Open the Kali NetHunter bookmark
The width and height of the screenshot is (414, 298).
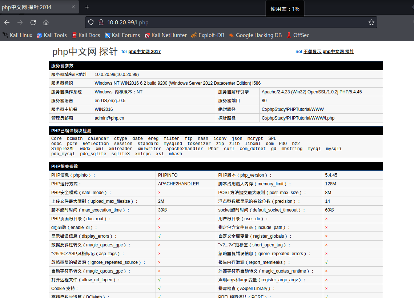[x=165, y=35]
